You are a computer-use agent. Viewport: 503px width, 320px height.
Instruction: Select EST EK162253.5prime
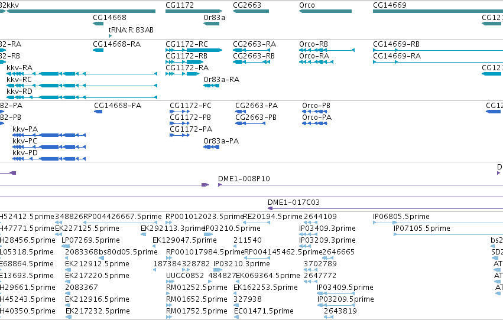click(265, 288)
